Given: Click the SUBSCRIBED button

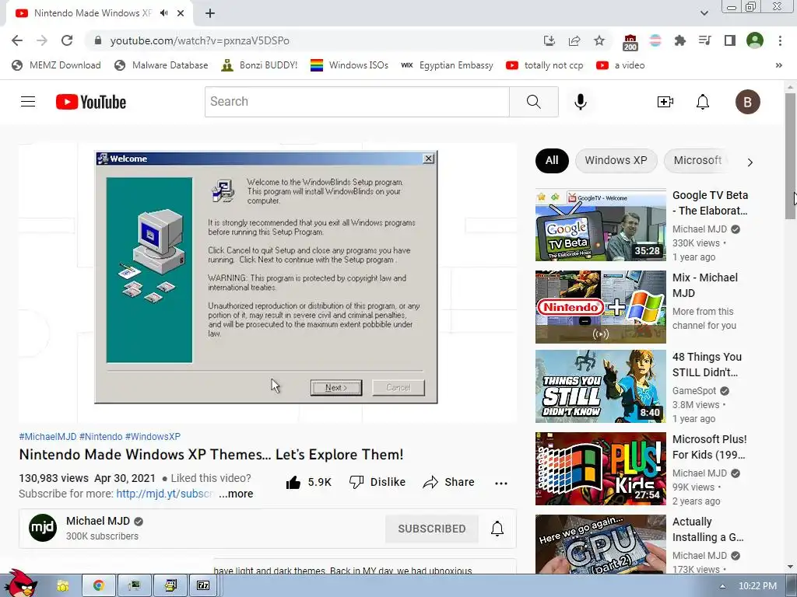Looking at the screenshot, I should click(x=431, y=529).
